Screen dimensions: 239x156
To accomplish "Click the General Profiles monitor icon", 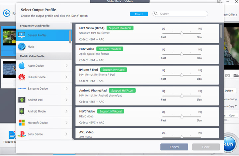I will (22, 35).
